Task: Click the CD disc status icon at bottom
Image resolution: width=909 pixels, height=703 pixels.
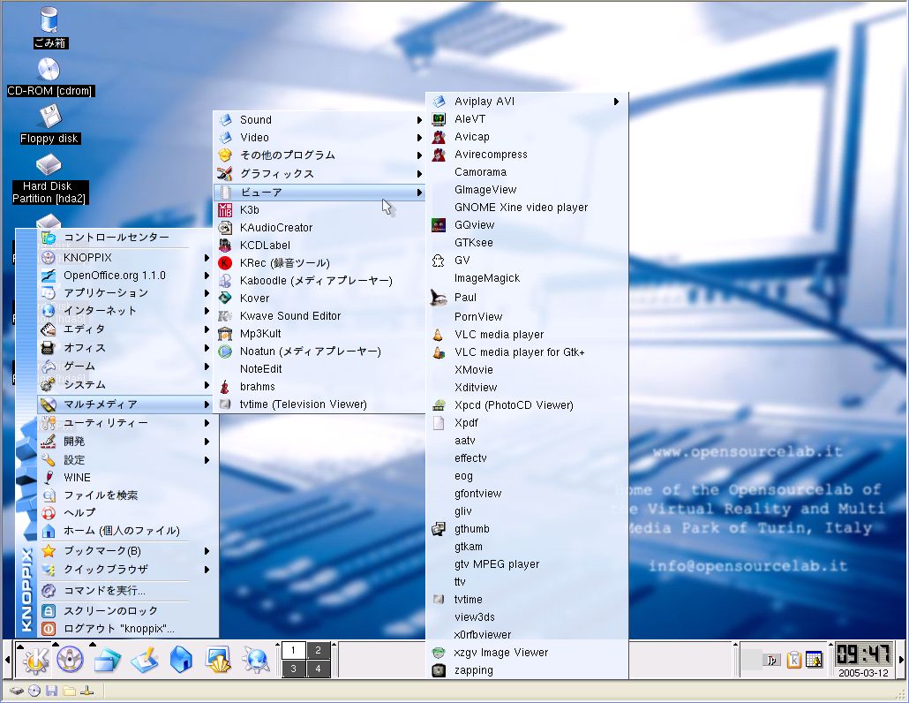Action: (34, 691)
